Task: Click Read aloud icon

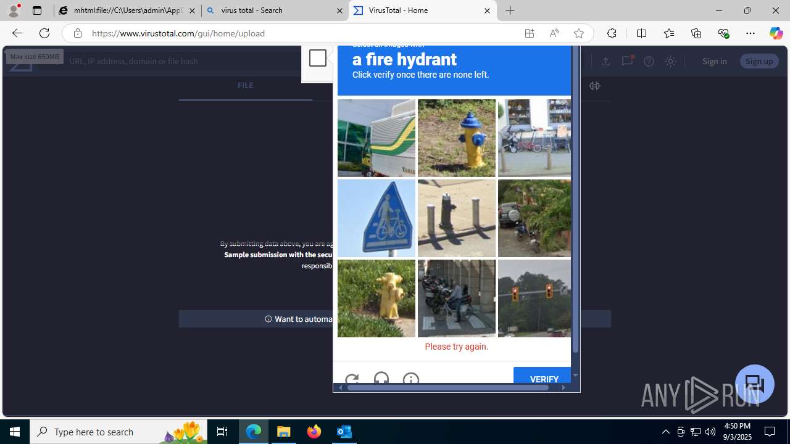Action: pyautogui.click(x=554, y=33)
